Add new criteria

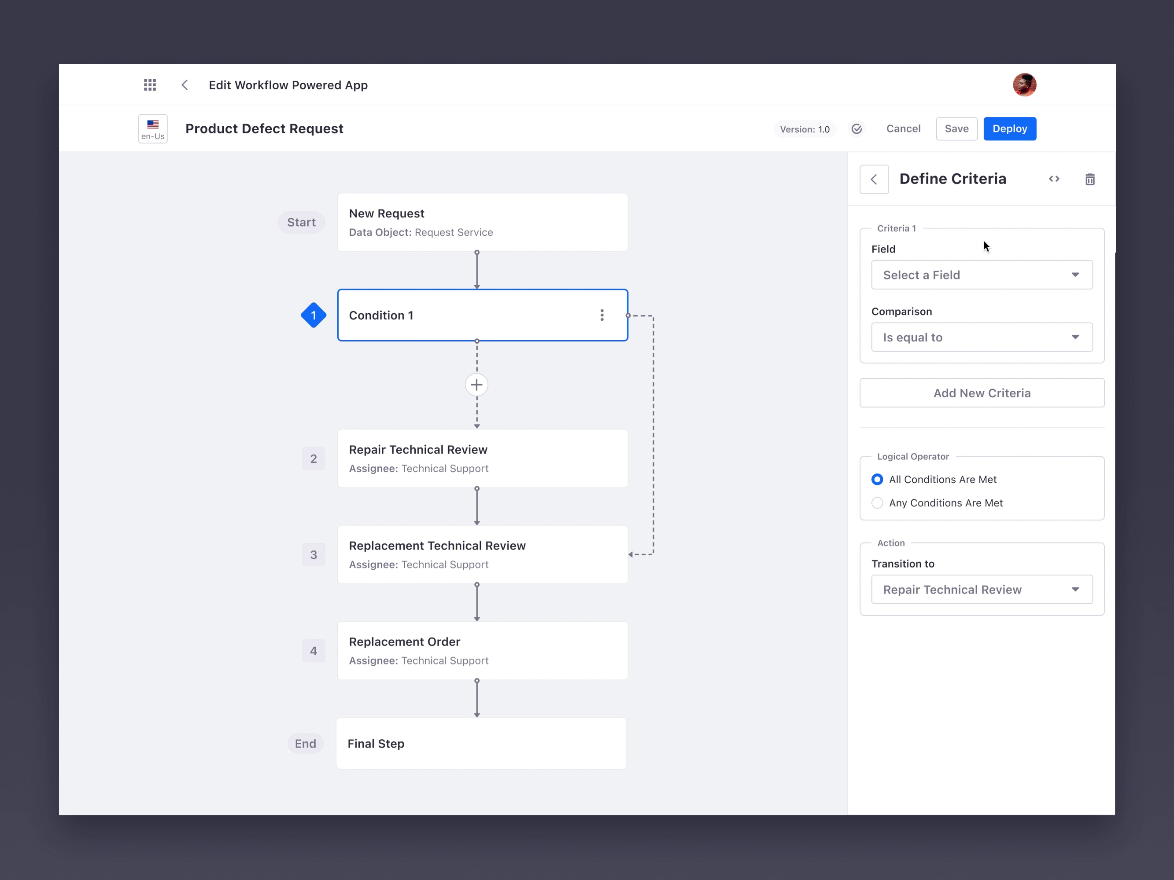pos(982,393)
